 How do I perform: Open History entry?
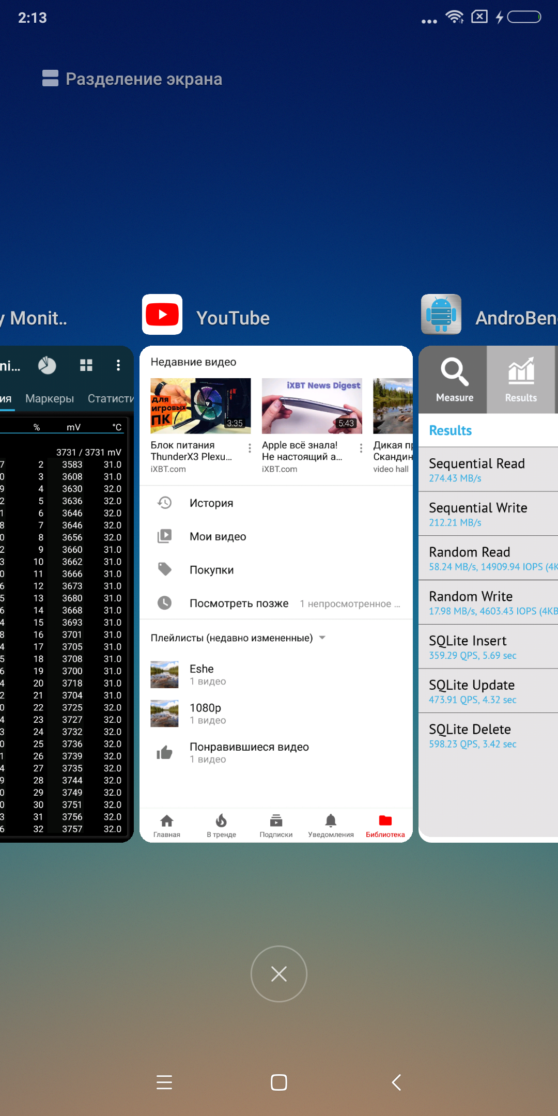click(276, 503)
